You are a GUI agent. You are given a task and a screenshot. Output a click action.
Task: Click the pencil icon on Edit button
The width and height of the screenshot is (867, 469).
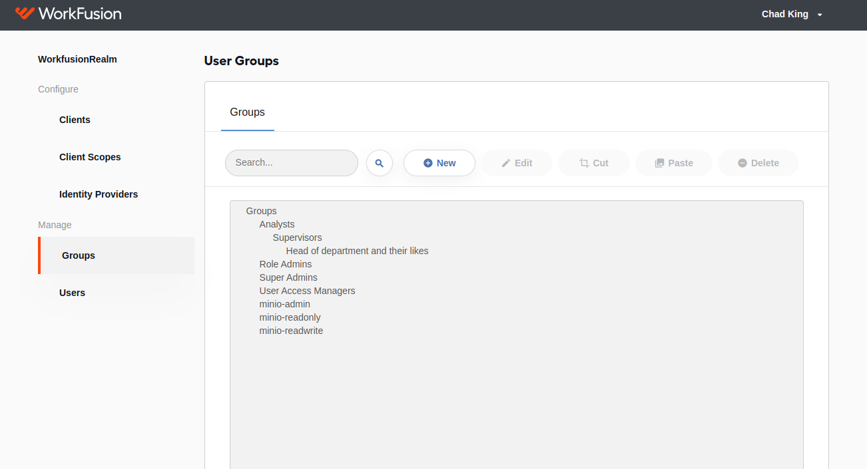click(506, 163)
